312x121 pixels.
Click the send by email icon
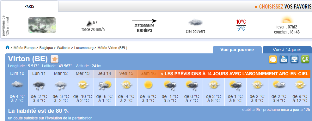click(x=295, y=59)
